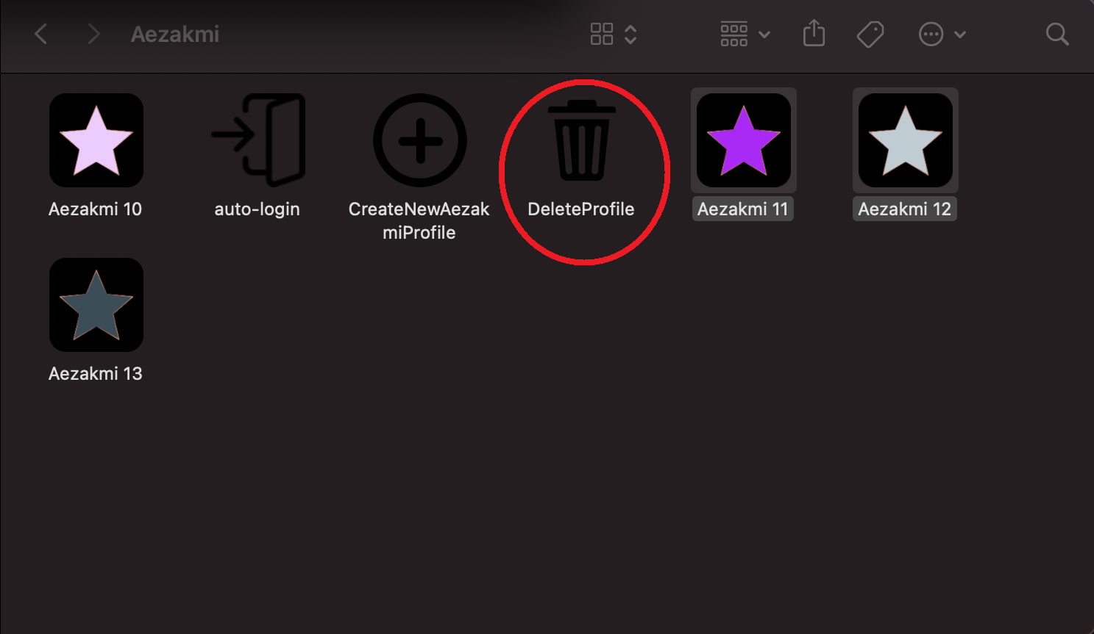The image size is (1094, 634).
Task: Select the Aezakmi 13 dark star icon
Action: tap(96, 305)
